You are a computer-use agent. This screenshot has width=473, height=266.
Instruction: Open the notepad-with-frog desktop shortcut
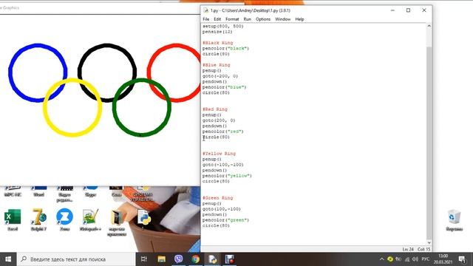(90, 220)
